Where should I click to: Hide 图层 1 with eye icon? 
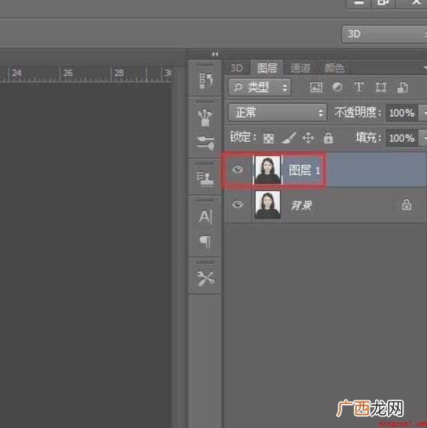(238, 169)
